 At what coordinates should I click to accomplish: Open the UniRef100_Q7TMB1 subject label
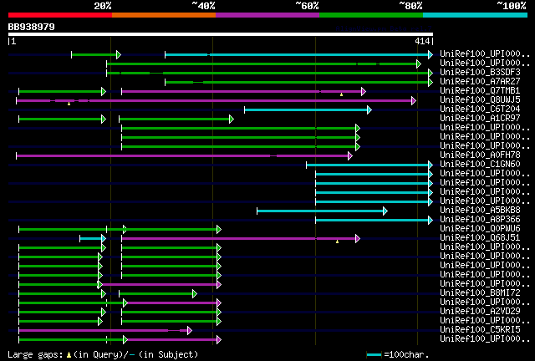[x=480, y=91]
